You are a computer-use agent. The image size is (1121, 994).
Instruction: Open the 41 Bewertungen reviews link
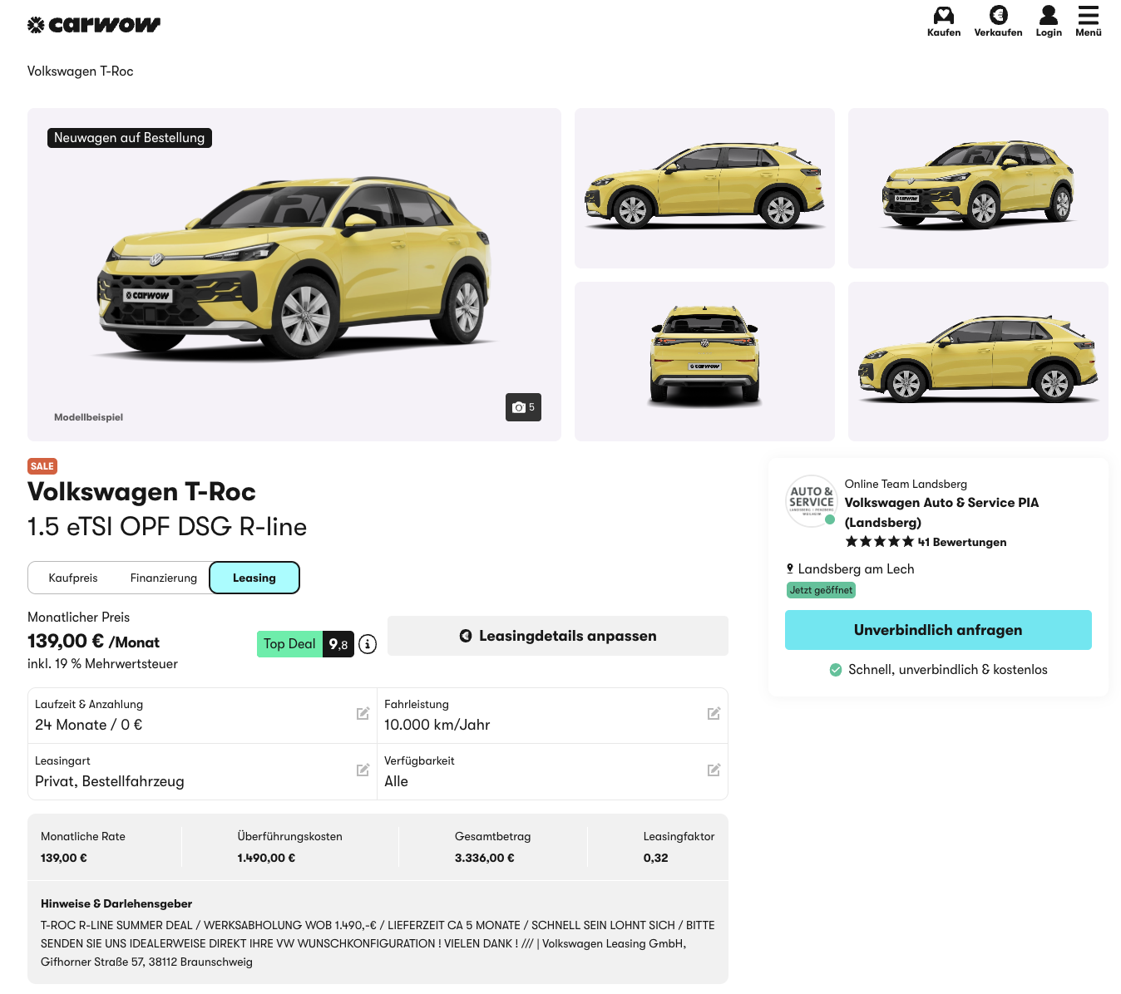point(962,542)
